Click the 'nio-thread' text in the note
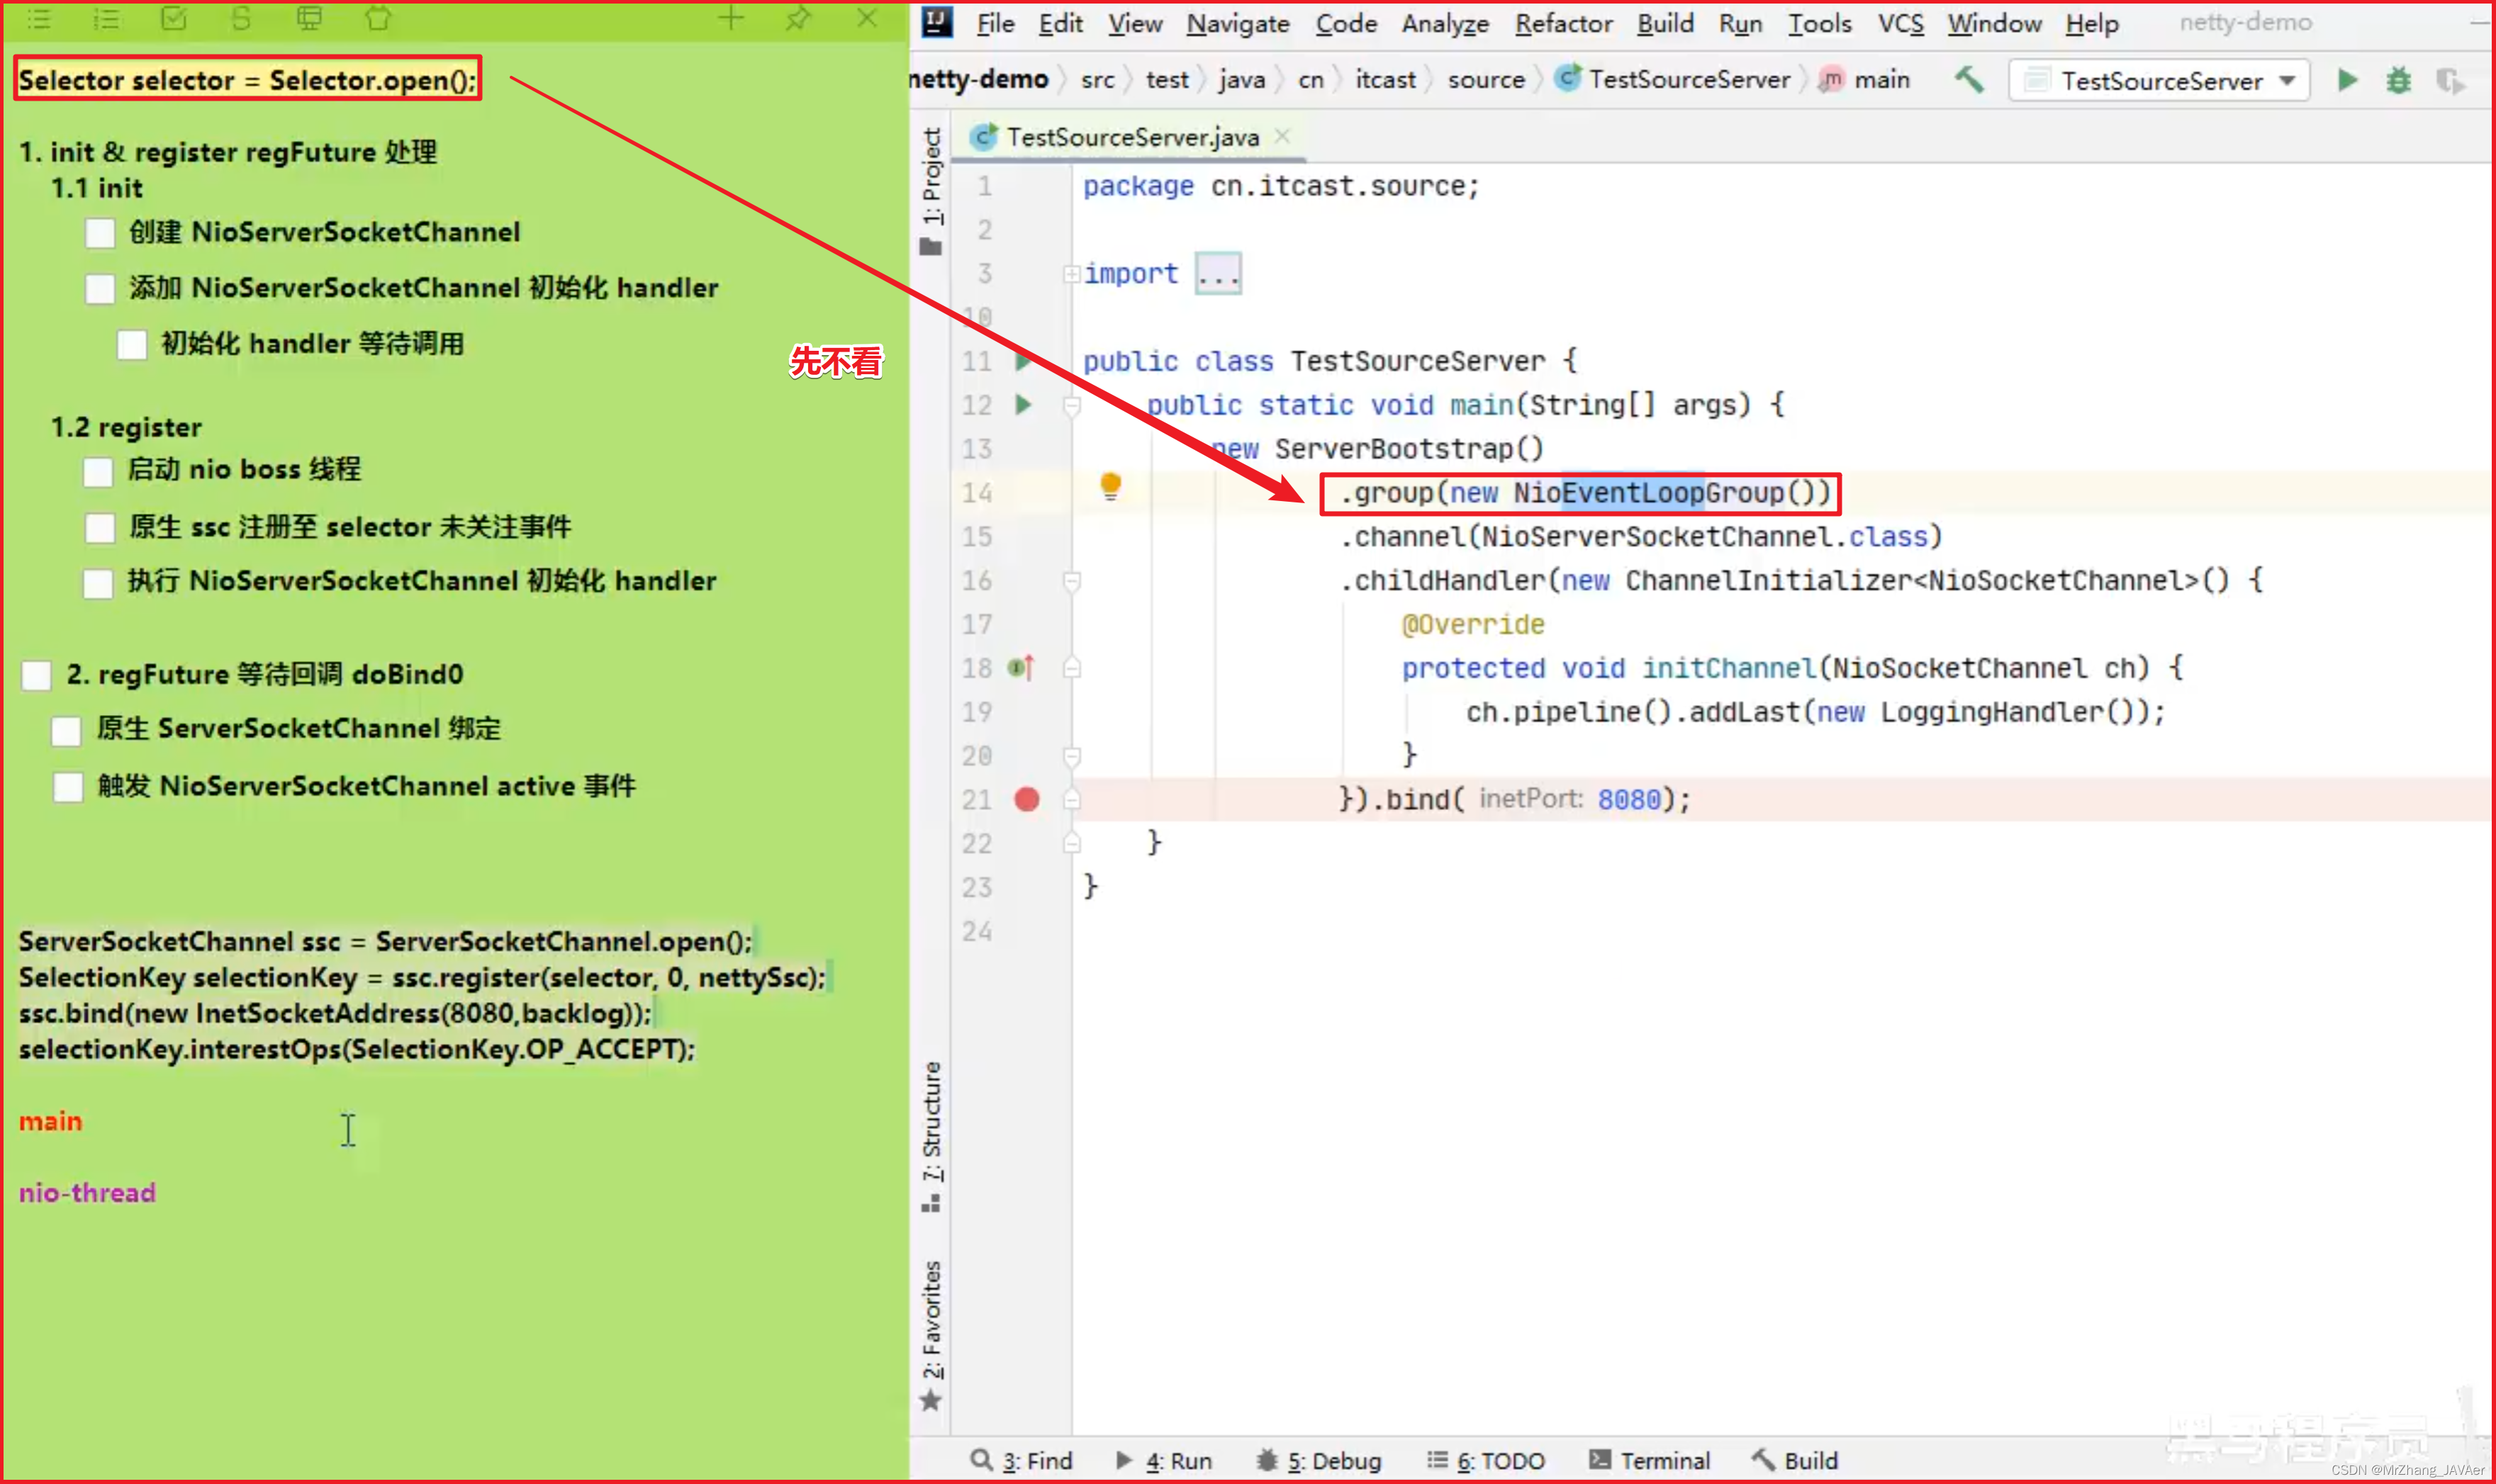The height and width of the screenshot is (1484, 2496). pyautogui.click(x=88, y=1192)
